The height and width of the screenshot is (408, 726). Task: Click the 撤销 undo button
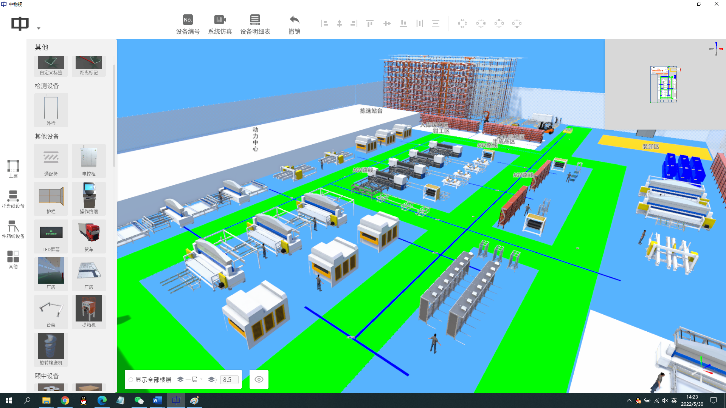294,25
